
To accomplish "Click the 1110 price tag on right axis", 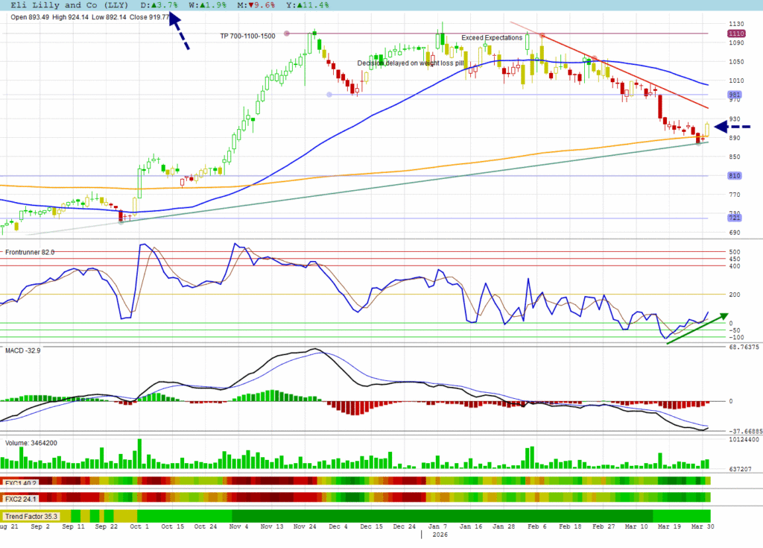I will 736,34.
